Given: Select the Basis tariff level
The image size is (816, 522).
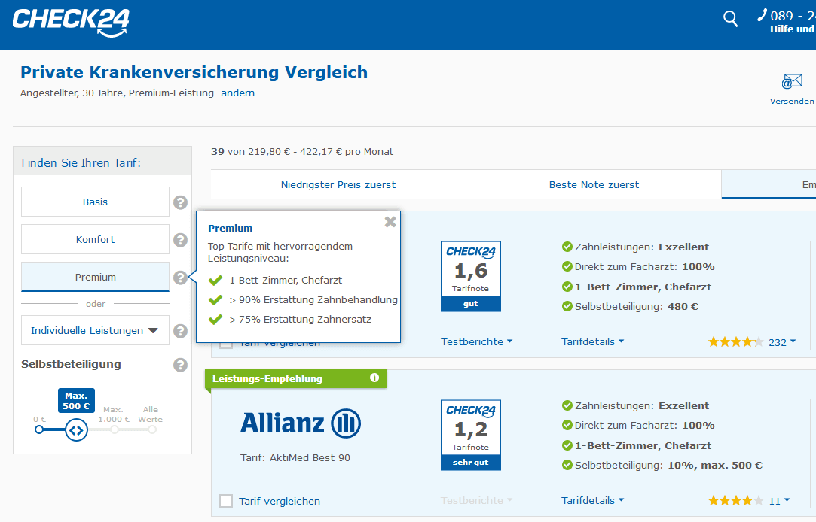Looking at the screenshot, I should click(x=95, y=202).
